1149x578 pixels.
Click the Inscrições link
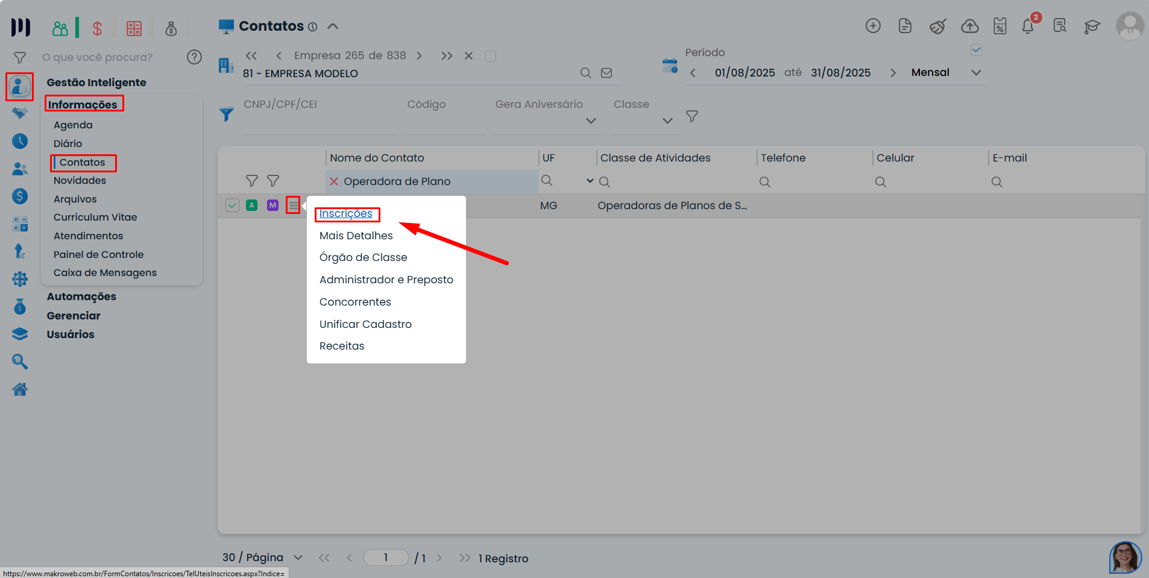tap(346, 214)
